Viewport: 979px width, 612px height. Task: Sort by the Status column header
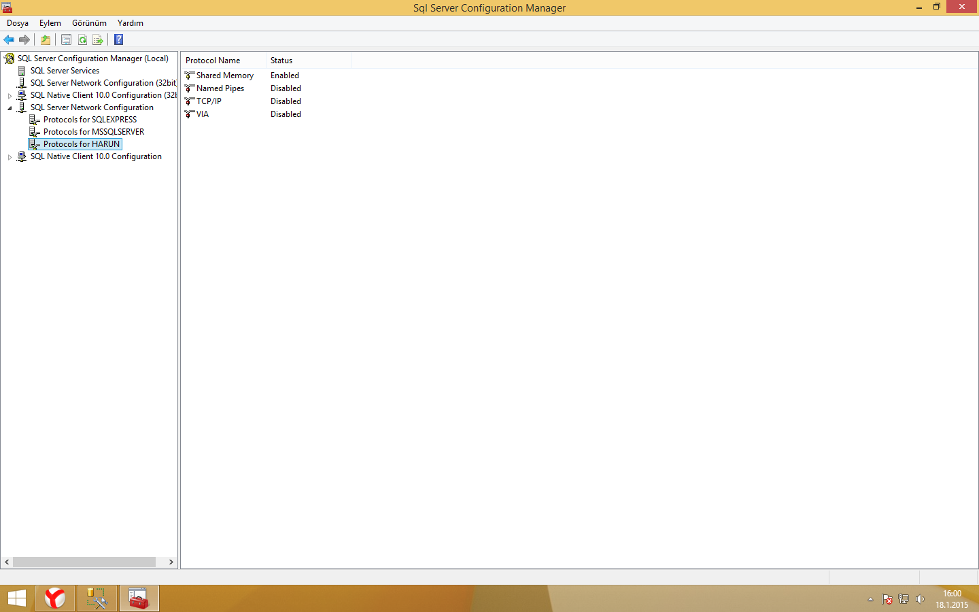click(x=309, y=61)
